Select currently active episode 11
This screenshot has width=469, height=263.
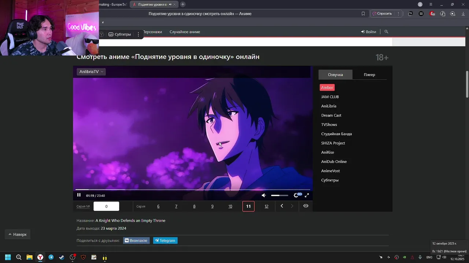[248, 206]
